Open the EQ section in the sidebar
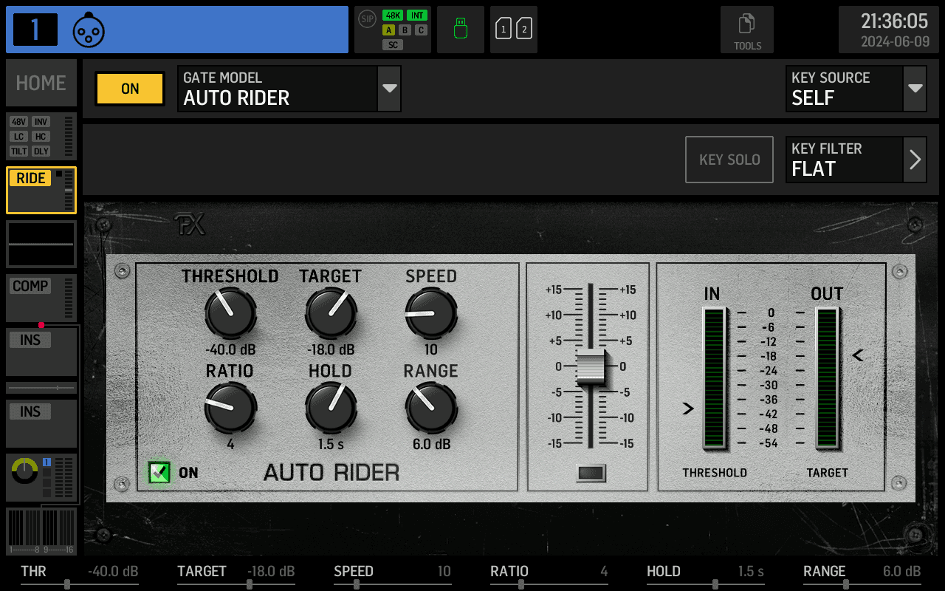 (41, 244)
